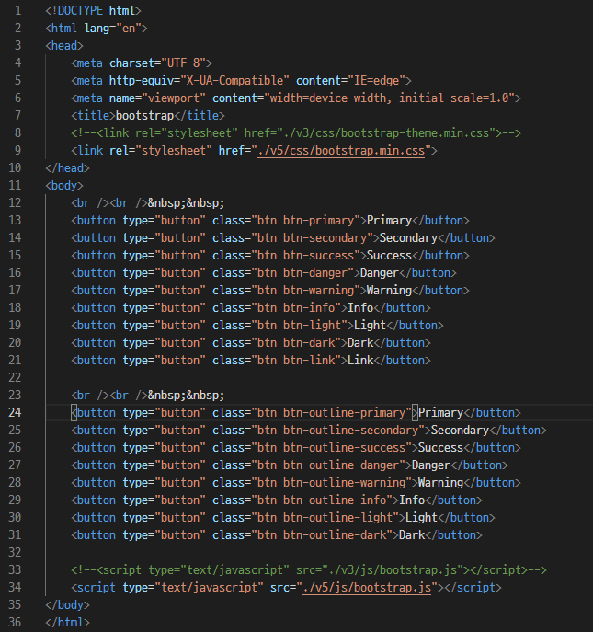593x632 pixels.
Task: Click the 'Secondary' text on line 25
Action: (x=460, y=430)
